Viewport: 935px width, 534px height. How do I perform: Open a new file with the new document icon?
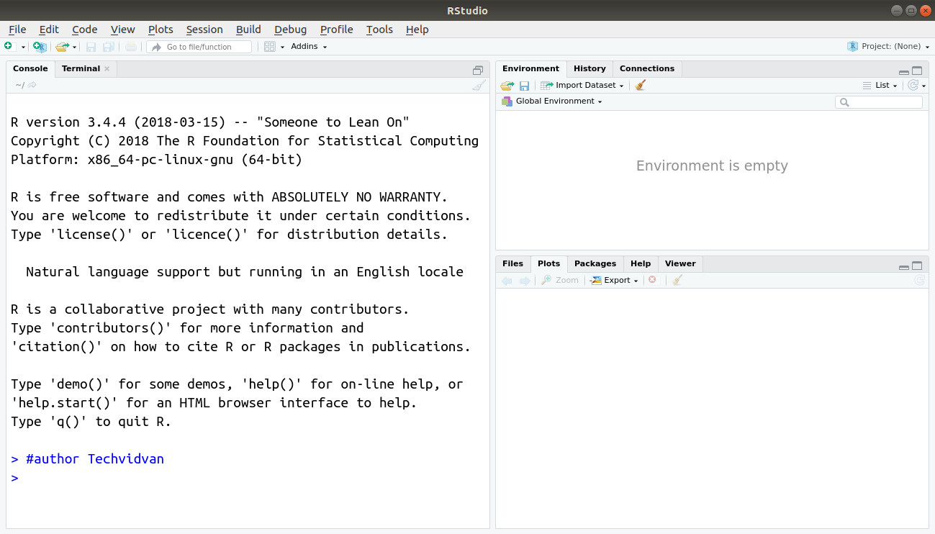pyautogui.click(x=10, y=46)
